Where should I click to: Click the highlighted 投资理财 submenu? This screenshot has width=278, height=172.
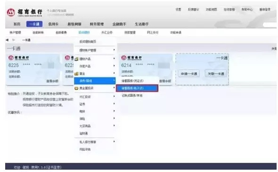point(84,32)
